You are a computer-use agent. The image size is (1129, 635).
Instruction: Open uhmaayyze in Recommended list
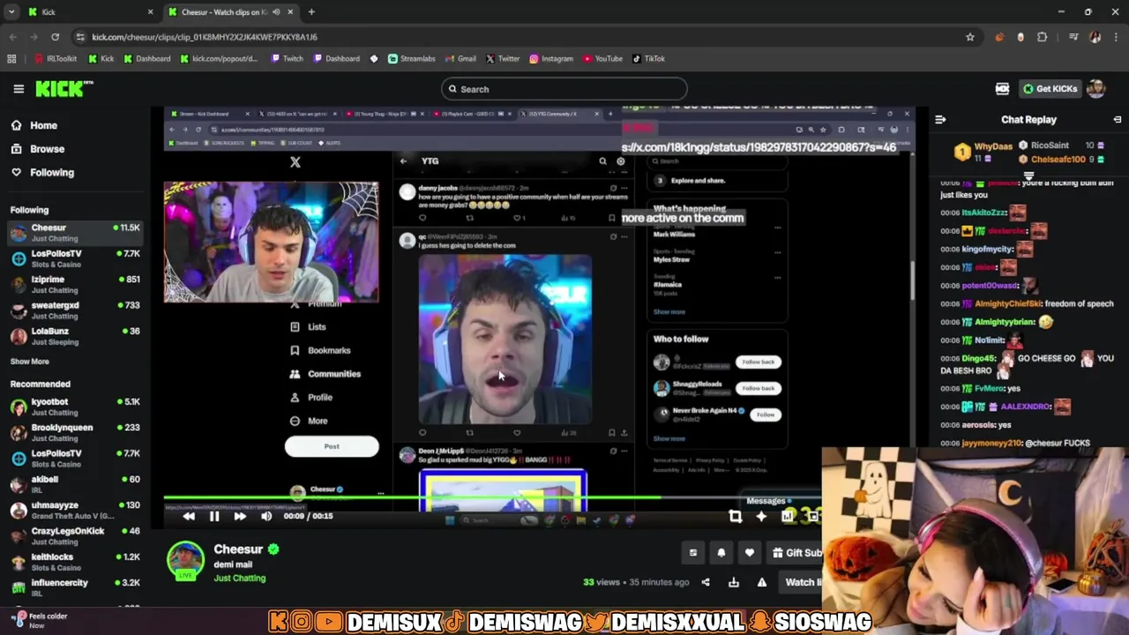coord(75,510)
